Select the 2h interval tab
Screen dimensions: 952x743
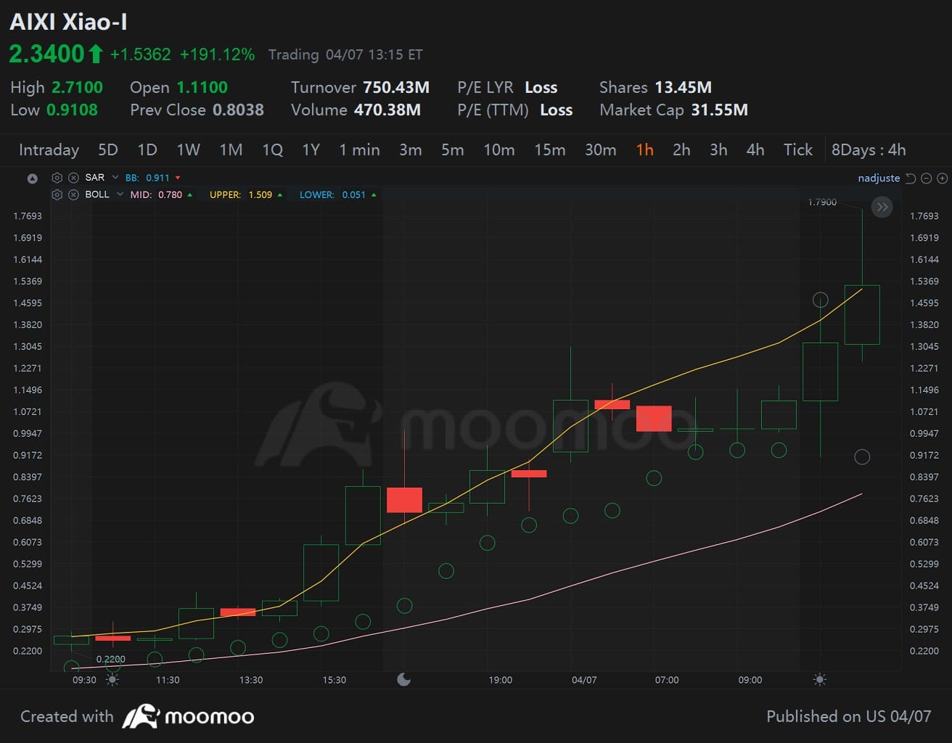pyautogui.click(x=681, y=149)
